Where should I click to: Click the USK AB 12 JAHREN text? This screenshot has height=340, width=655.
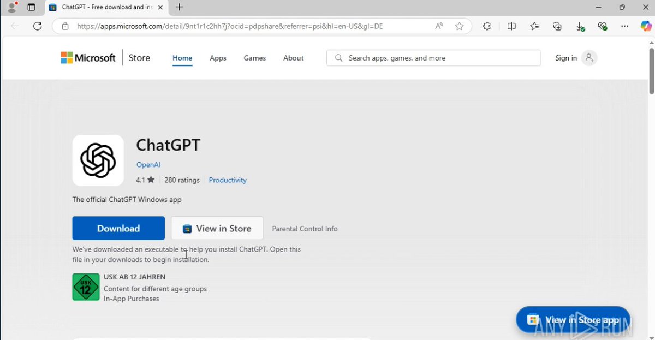(x=134, y=277)
